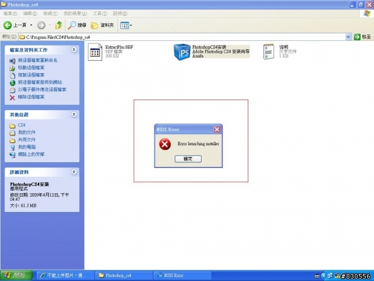Click Move this file link
The image size is (374, 281).
[31, 68]
